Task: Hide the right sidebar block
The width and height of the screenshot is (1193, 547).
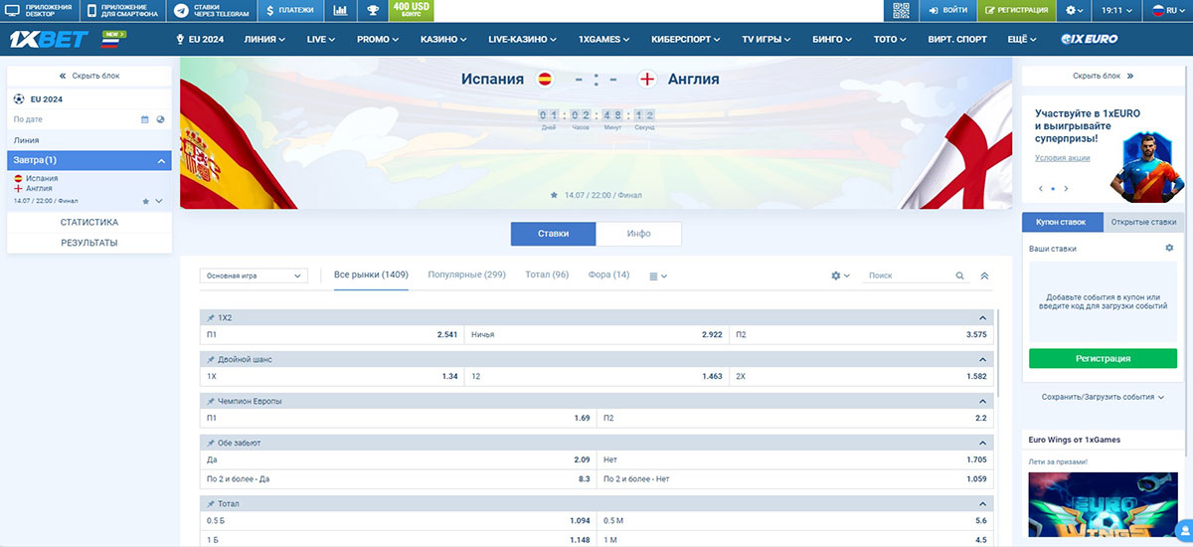Action: click(1103, 76)
